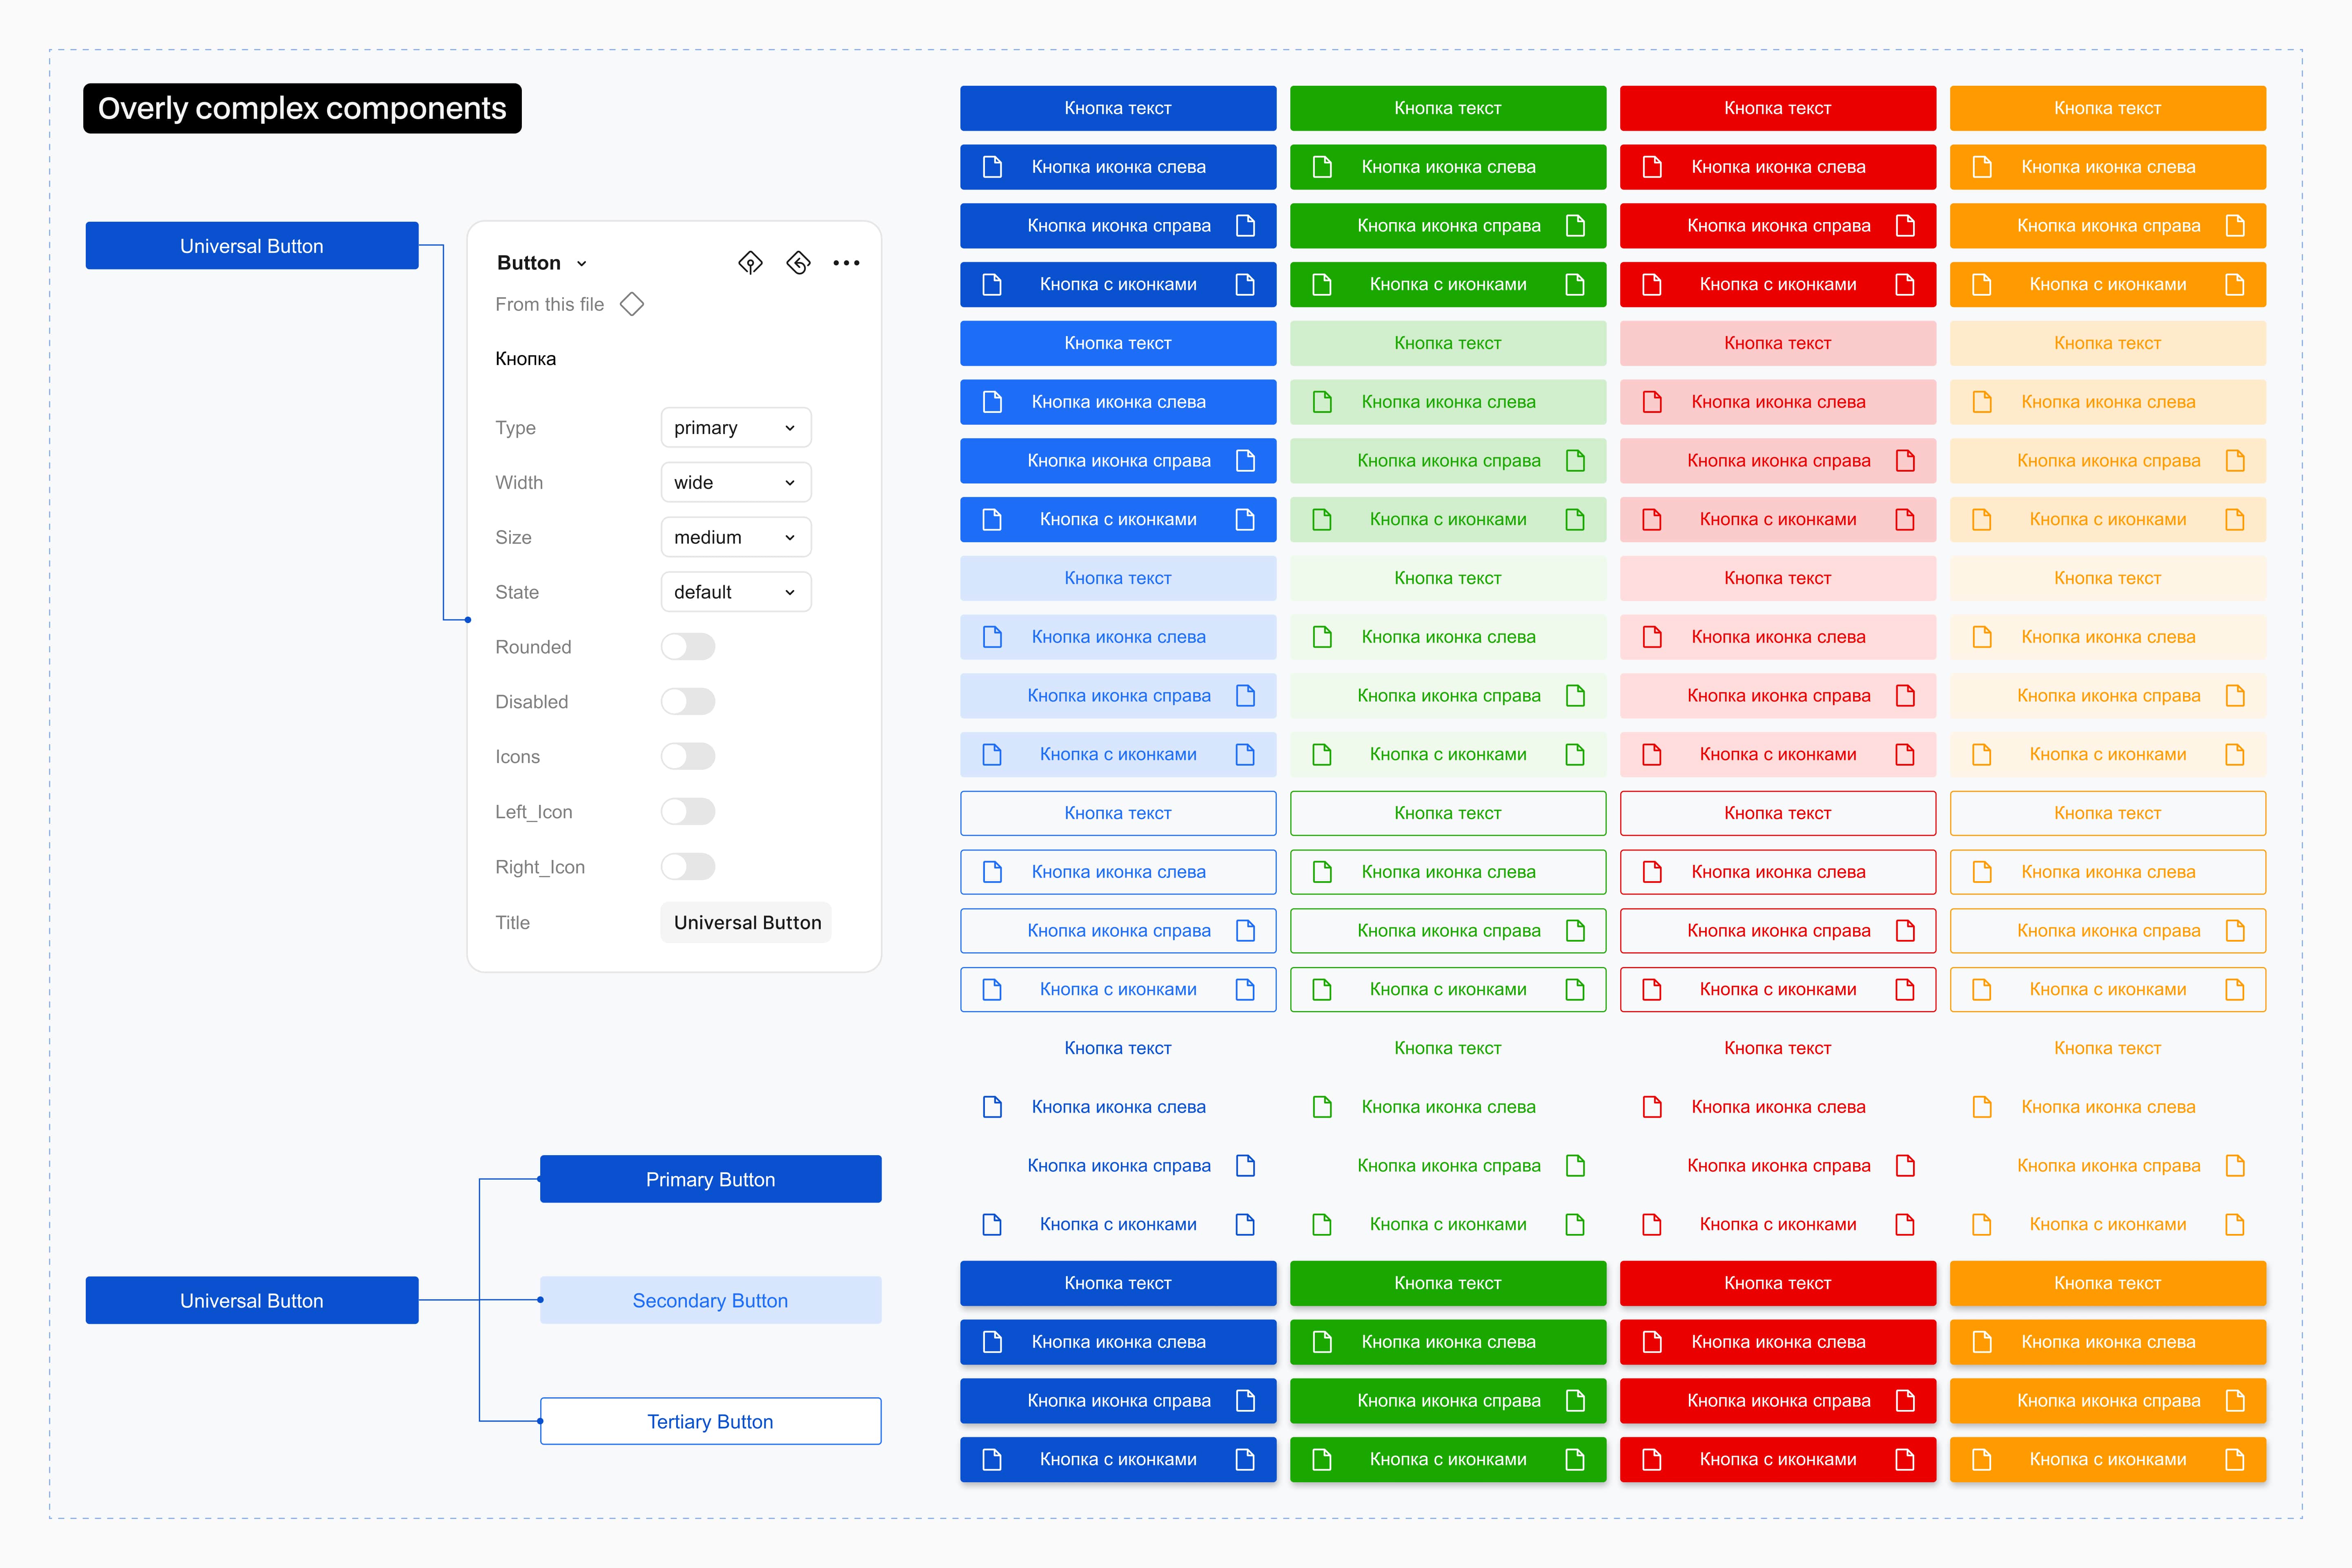Click file icon in text-only green Кнопка иконка слева

coord(1322,1107)
